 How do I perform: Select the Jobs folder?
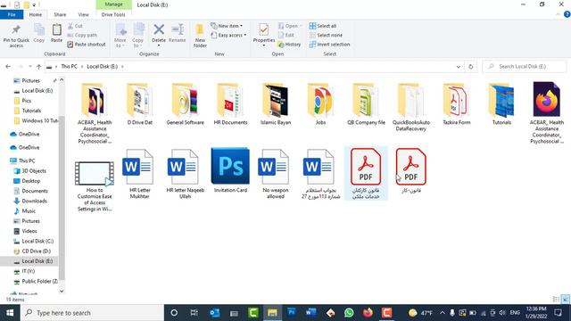point(320,104)
